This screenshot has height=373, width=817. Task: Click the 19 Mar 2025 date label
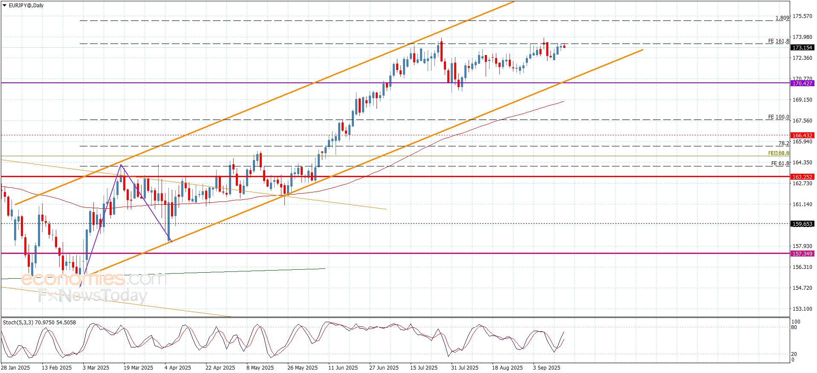click(x=138, y=368)
